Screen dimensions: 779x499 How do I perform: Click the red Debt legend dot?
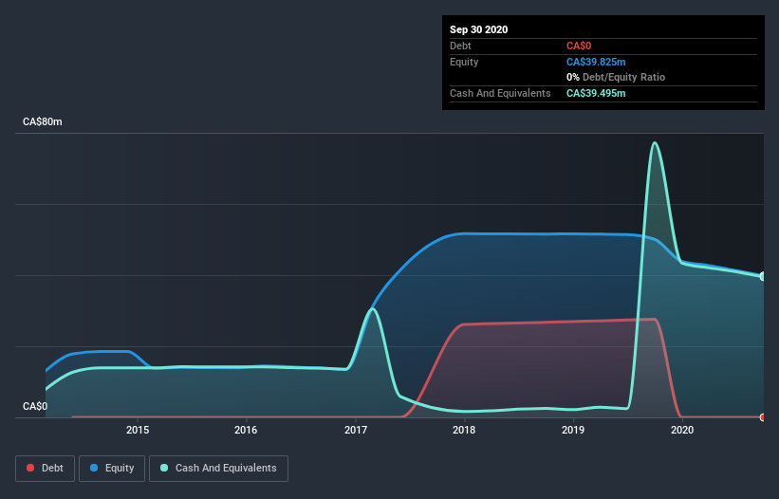(30, 468)
